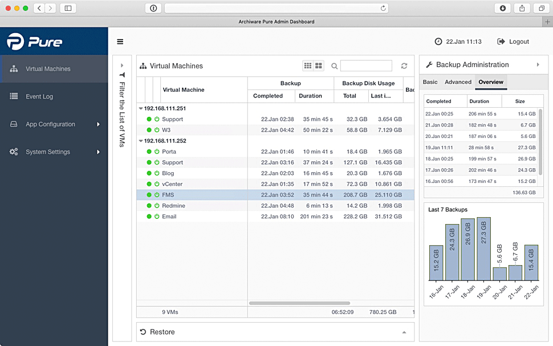Click the Logout button
Image resolution: width=553 pixels, height=346 pixels.
[513, 42]
